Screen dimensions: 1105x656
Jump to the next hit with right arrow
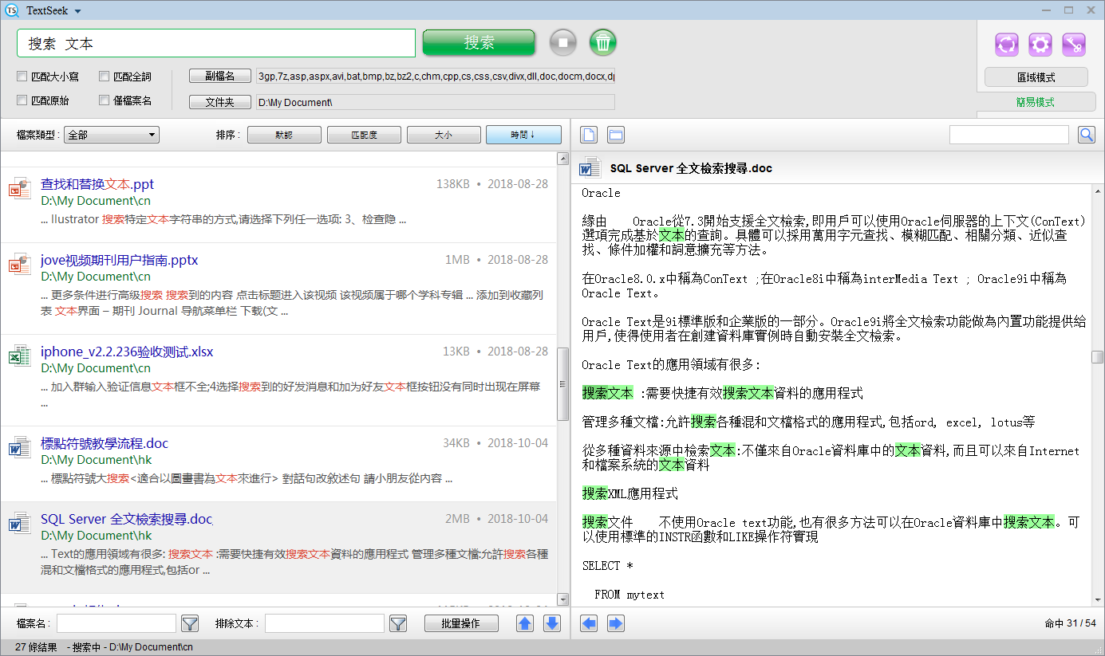coord(616,623)
